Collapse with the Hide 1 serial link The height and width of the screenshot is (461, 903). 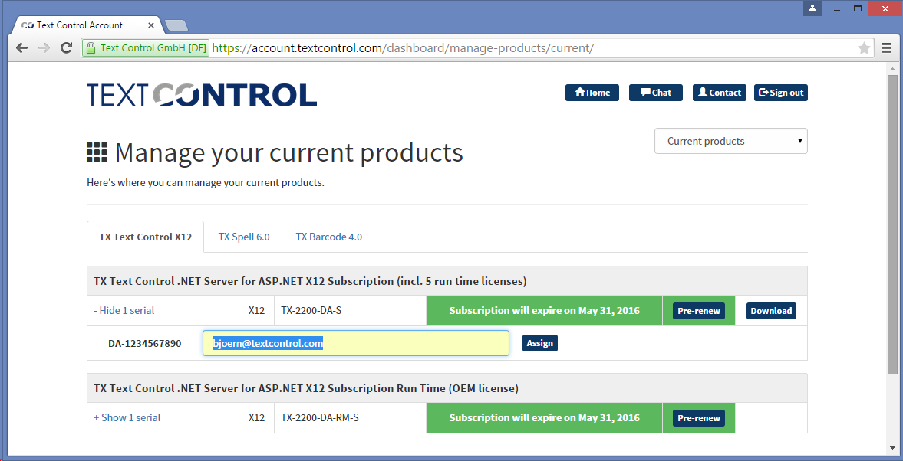124,310
